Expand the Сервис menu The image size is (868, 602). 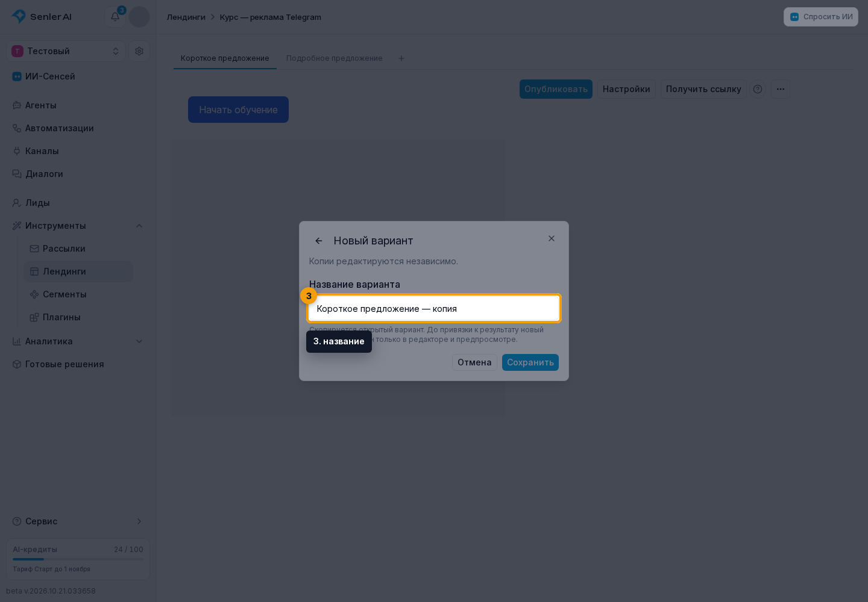pos(78,521)
